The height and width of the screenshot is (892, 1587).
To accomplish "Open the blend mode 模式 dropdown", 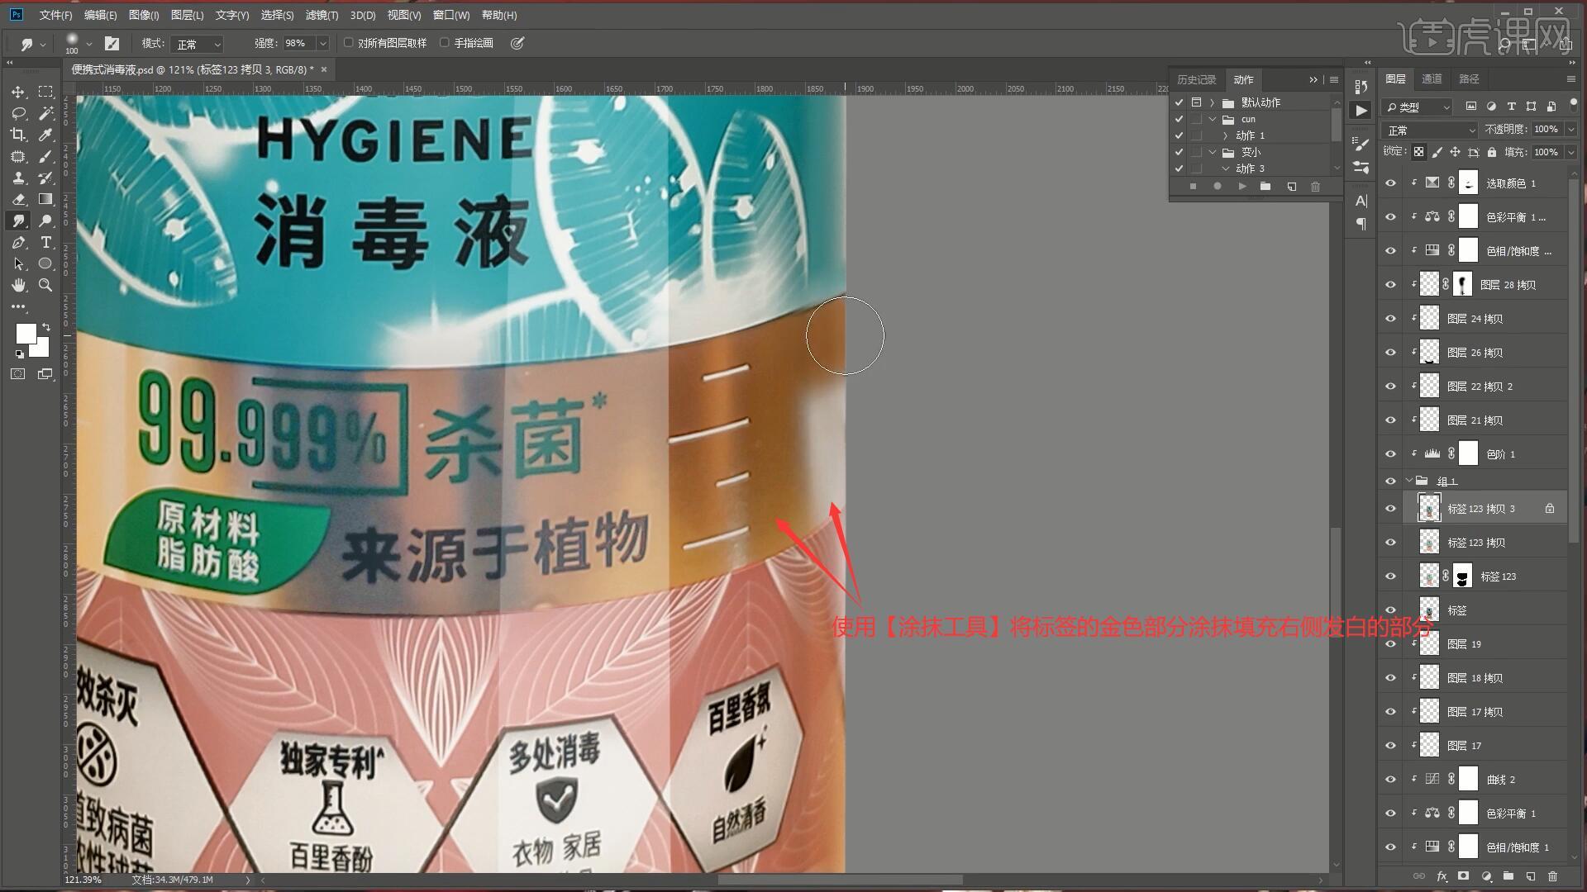I will [198, 44].
